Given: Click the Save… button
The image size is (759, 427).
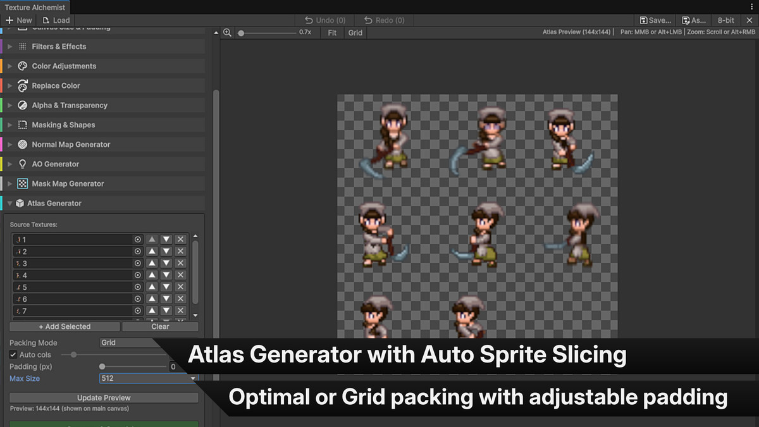Looking at the screenshot, I should 655,20.
